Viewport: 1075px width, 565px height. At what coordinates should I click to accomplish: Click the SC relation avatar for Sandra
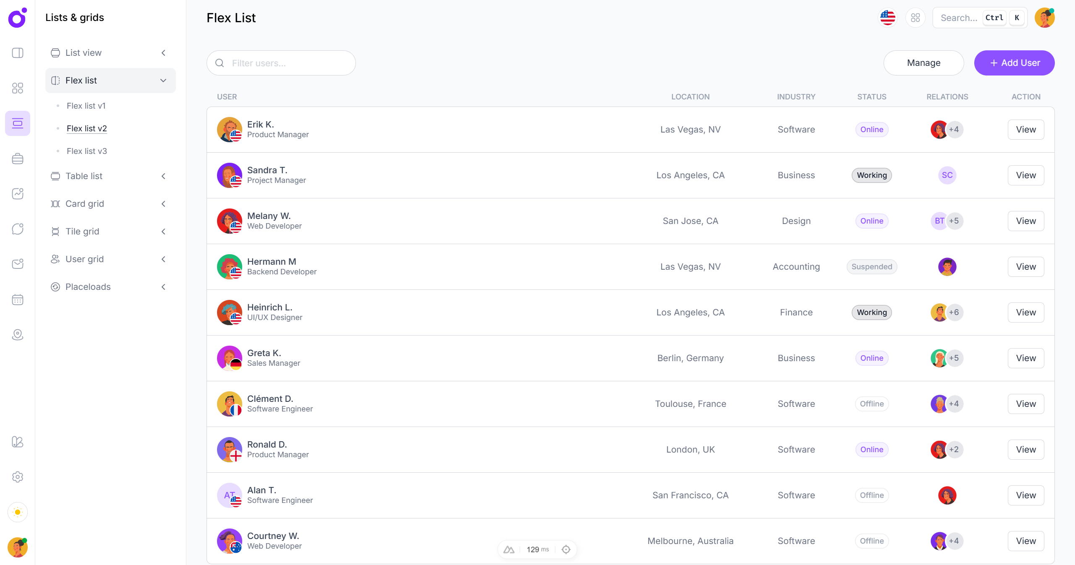point(947,175)
